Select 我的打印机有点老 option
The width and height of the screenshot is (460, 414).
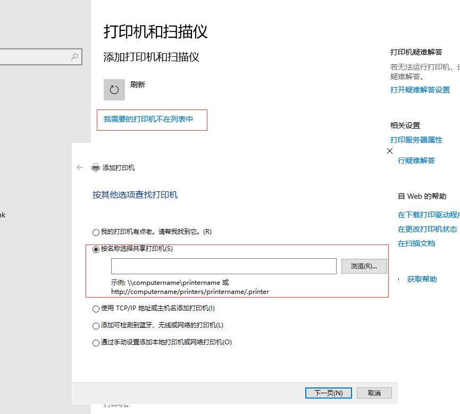click(96, 232)
